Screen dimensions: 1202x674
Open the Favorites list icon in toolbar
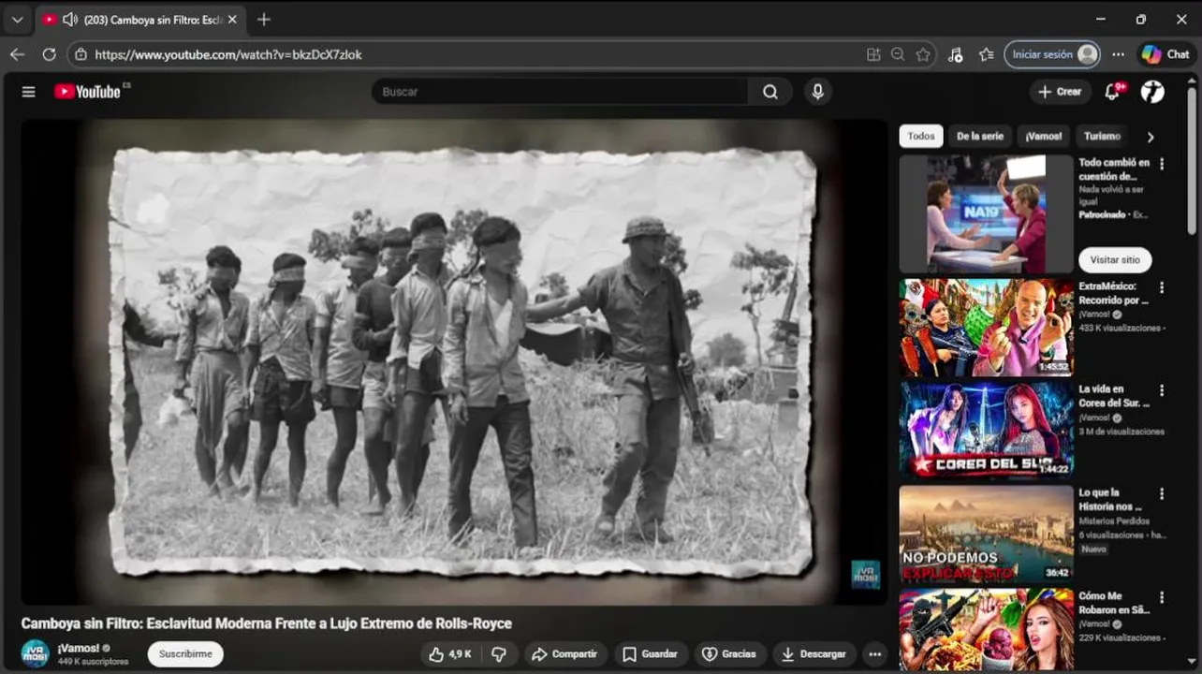point(986,54)
